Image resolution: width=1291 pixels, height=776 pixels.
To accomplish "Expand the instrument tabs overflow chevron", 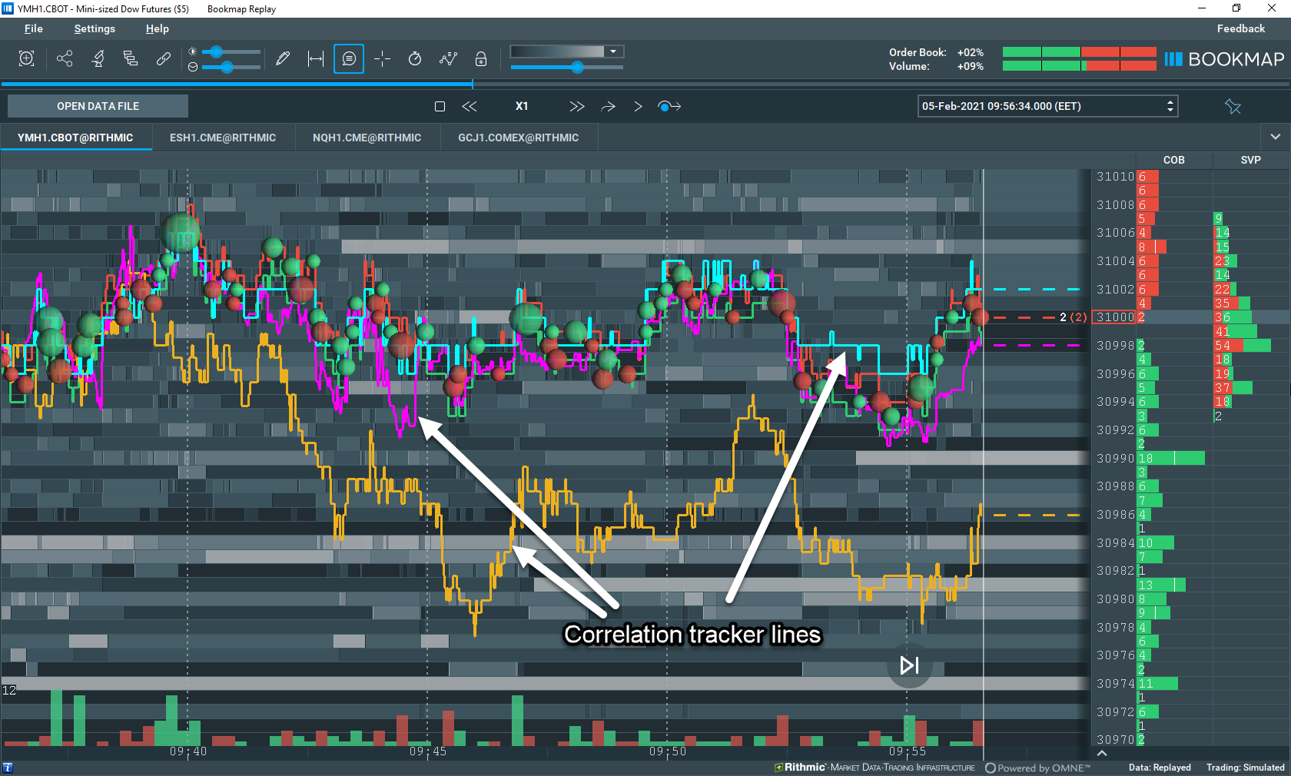I will pyautogui.click(x=1276, y=137).
